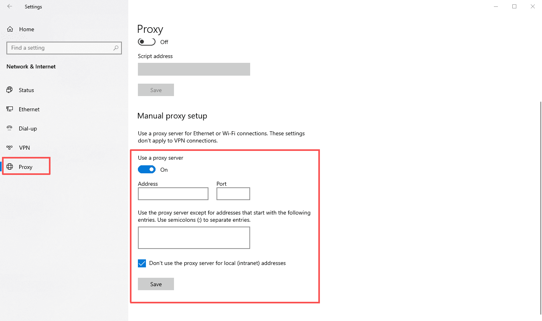Select the Proxy globe icon
The height and width of the screenshot is (321, 542).
click(x=9, y=167)
